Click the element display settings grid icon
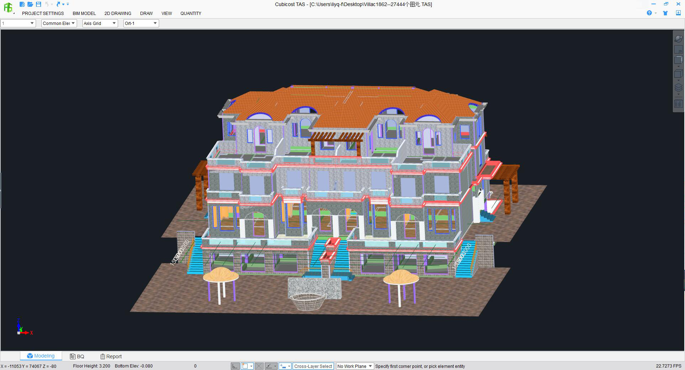 678,104
